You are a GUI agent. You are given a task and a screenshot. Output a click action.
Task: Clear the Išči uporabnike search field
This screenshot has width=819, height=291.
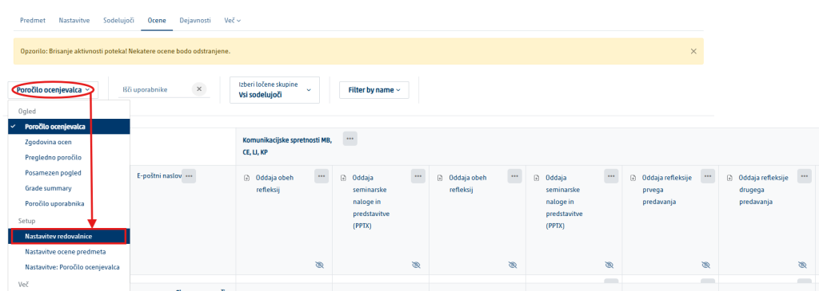[x=199, y=89]
